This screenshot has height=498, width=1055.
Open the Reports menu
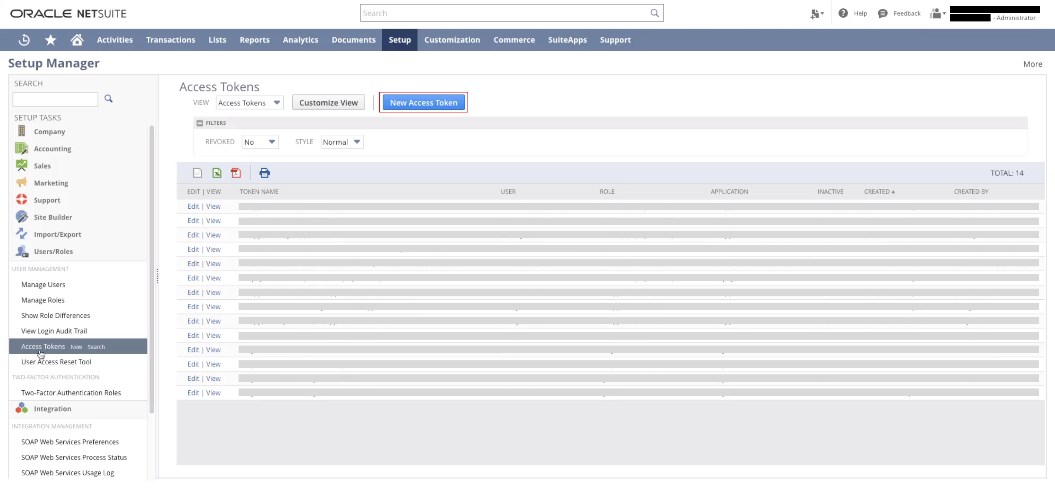click(x=254, y=40)
